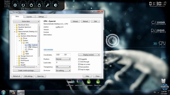The image size is (170, 95).
Task: Collapse the Power control panel minus toggle
Action: click(22, 9)
